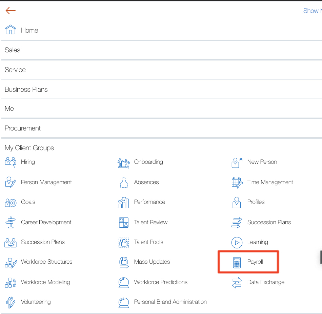Select the Time Management calendar icon

point(237,182)
